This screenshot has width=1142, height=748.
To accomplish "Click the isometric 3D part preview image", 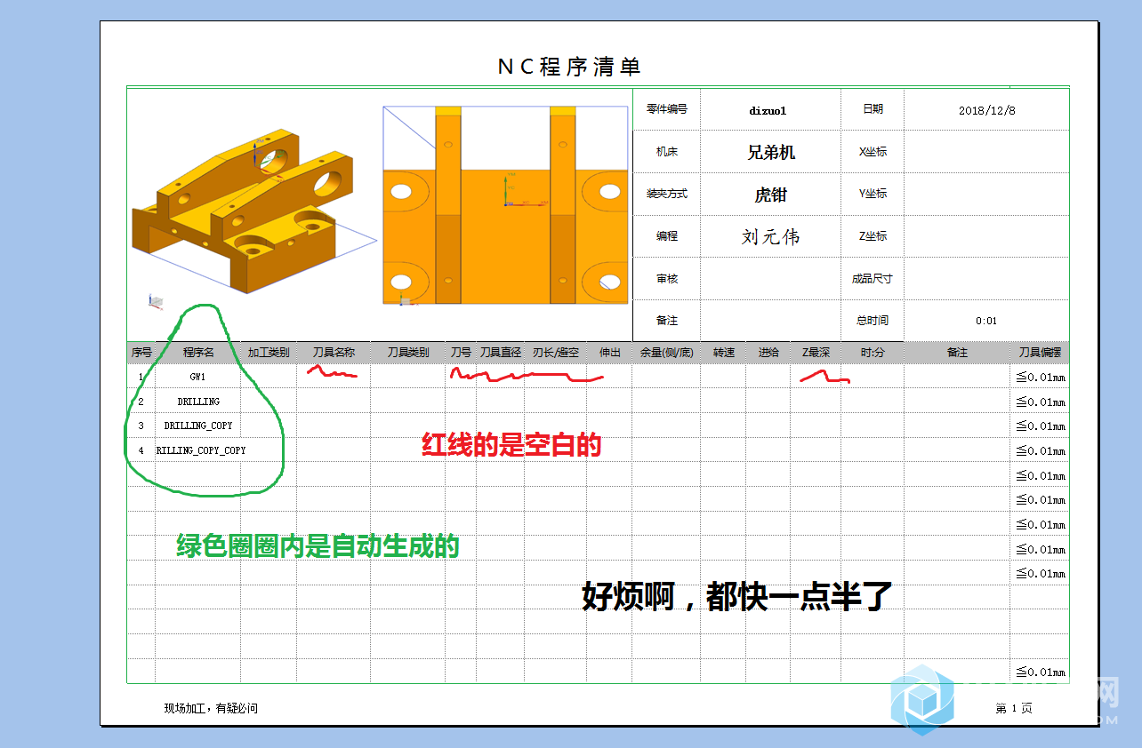I will coord(253,211).
